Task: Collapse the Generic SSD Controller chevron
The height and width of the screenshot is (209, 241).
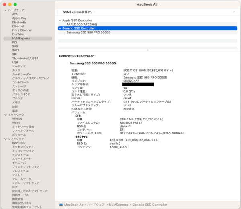Action: pyautogui.click(x=60, y=28)
